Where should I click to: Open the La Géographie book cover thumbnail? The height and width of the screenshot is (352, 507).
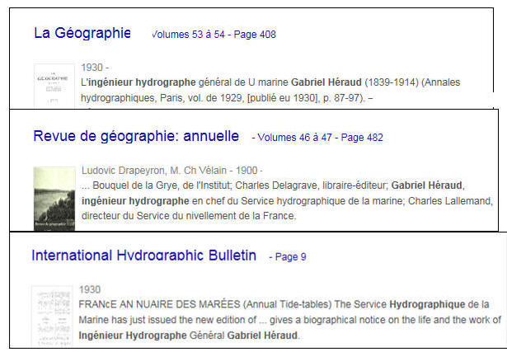click(53, 85)
